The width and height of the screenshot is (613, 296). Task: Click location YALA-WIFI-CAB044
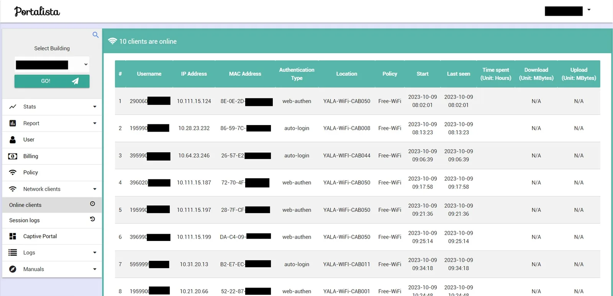(347, 156)
